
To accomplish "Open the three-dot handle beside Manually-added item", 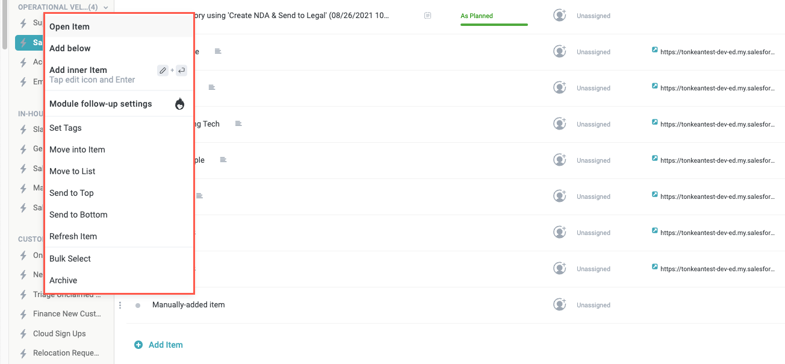I will pos(120,305).
